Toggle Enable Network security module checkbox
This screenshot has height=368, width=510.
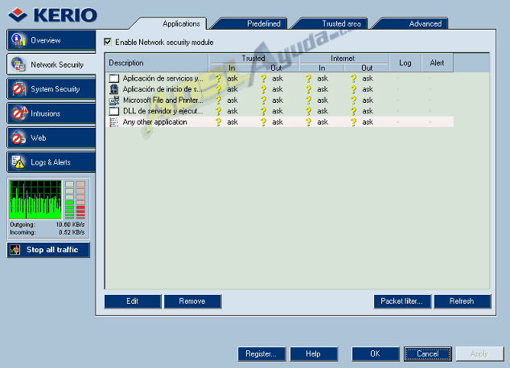pos(108,42)
